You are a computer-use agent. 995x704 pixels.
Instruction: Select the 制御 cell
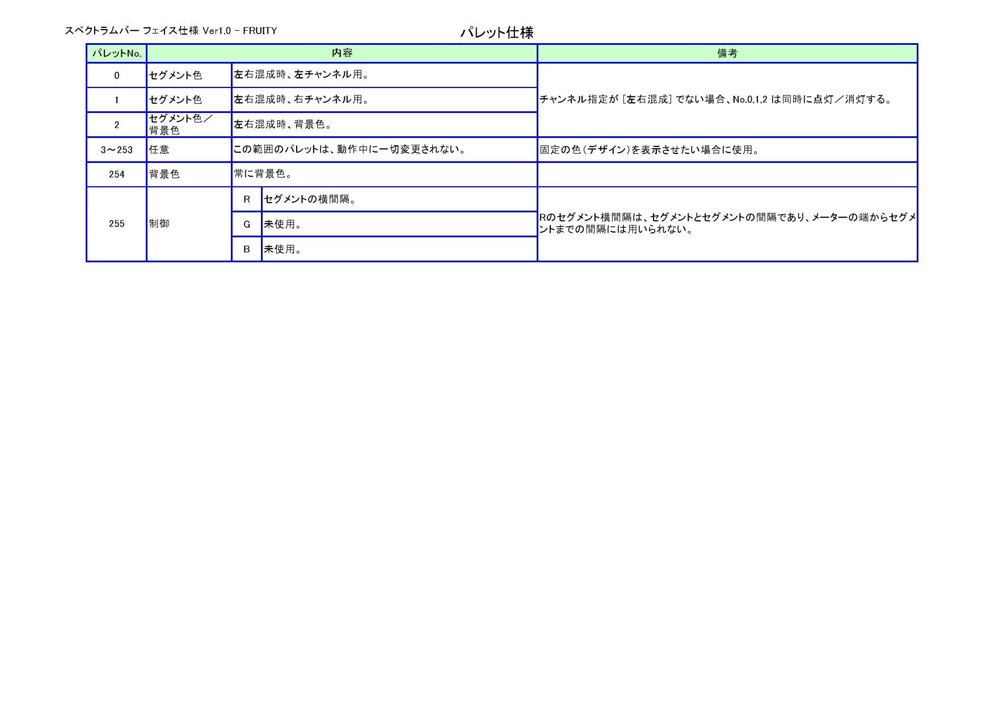pos(189,224)
